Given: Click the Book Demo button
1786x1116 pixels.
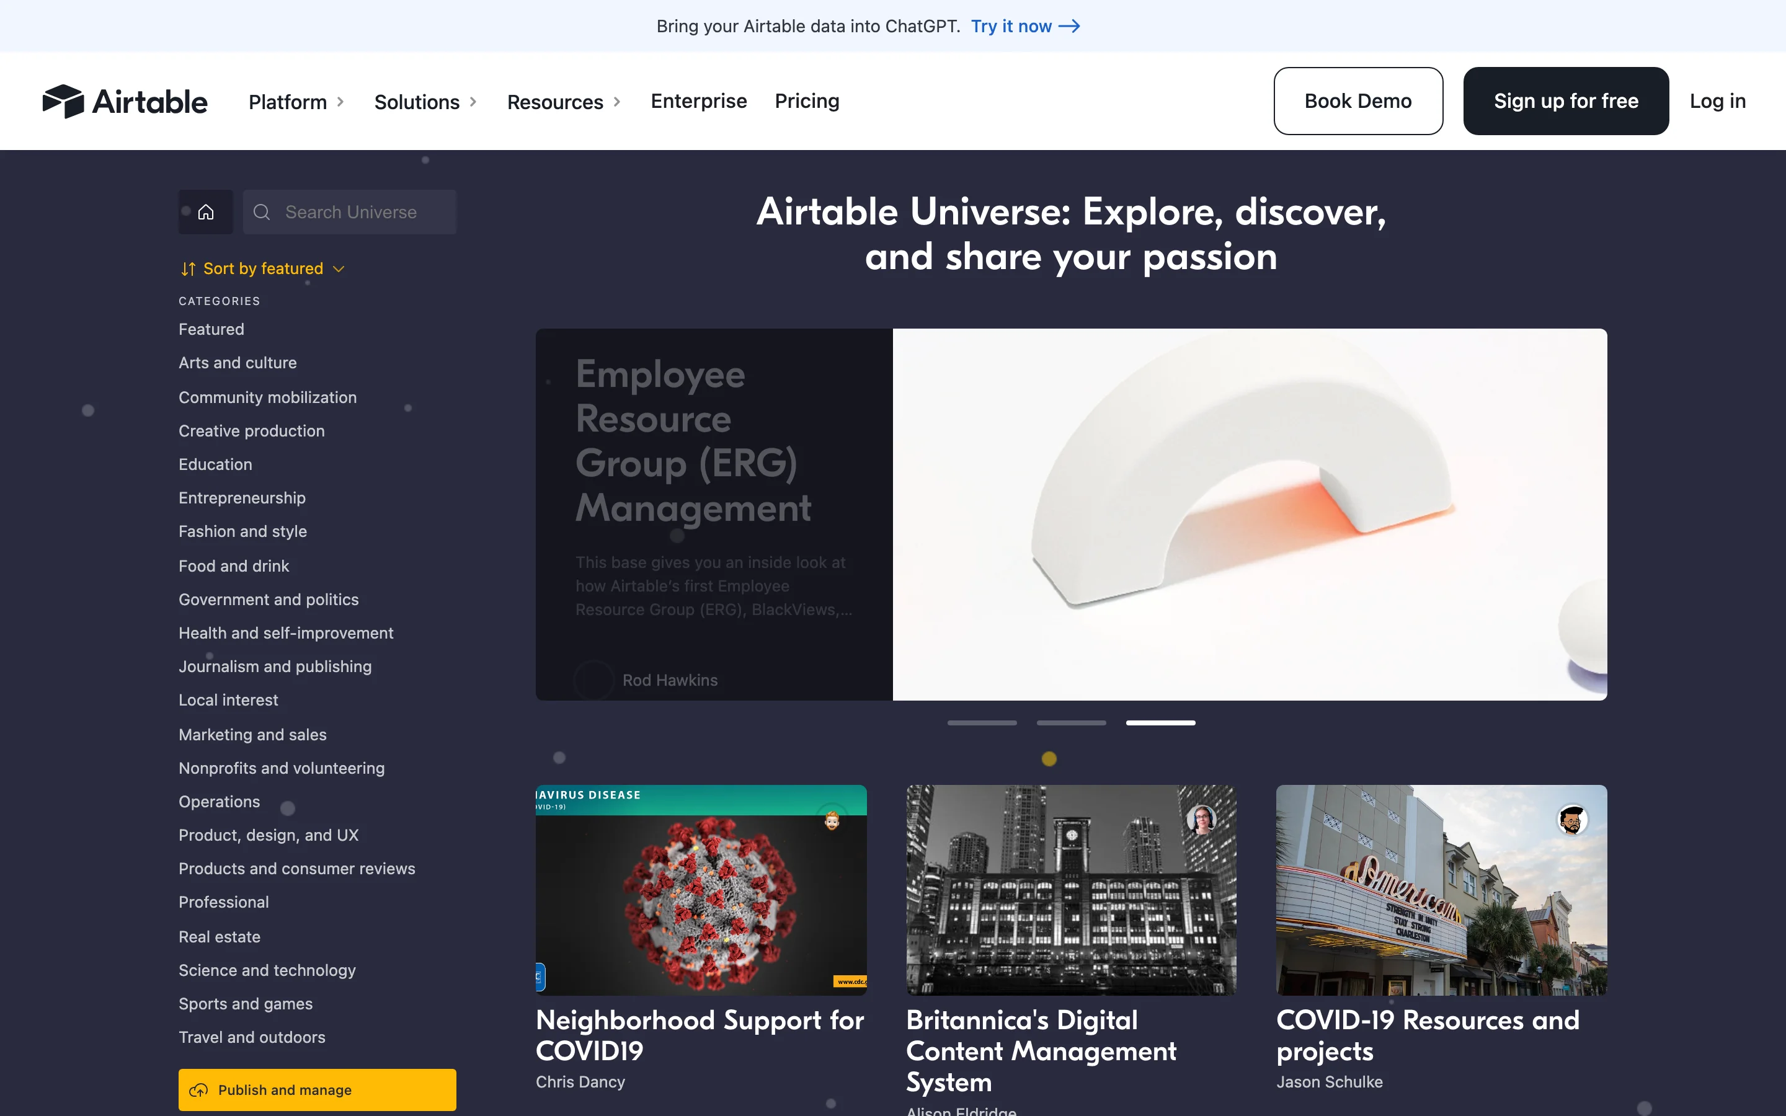Looking at the screenshot, I should 1357,100.
